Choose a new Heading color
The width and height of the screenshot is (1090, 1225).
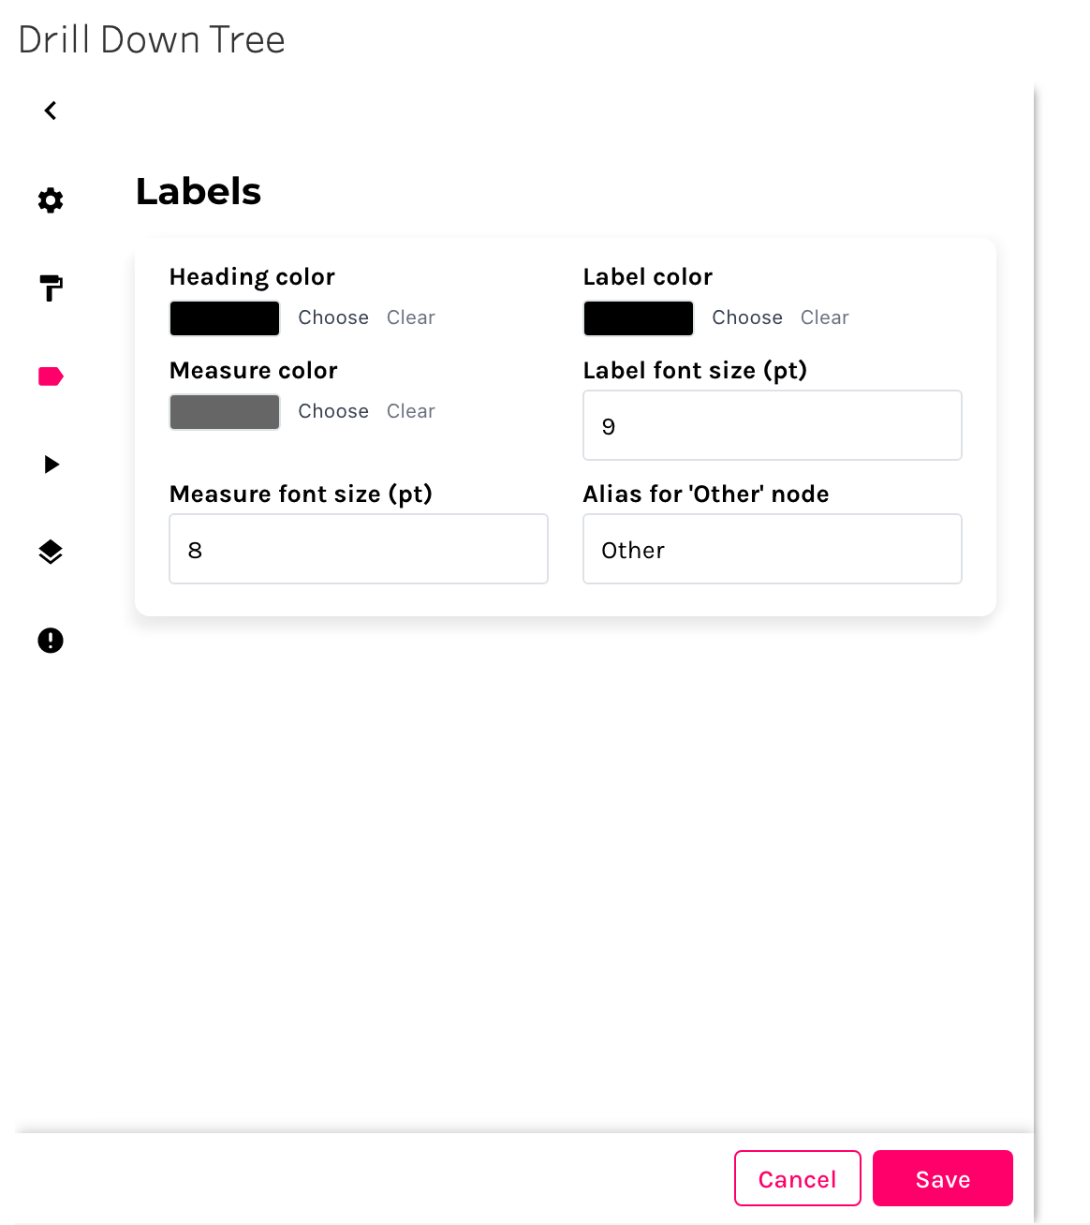point(333,317)
